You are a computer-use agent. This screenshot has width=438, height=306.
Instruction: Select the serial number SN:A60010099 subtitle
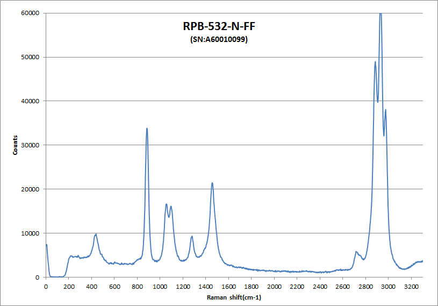(x=219, y=39)
